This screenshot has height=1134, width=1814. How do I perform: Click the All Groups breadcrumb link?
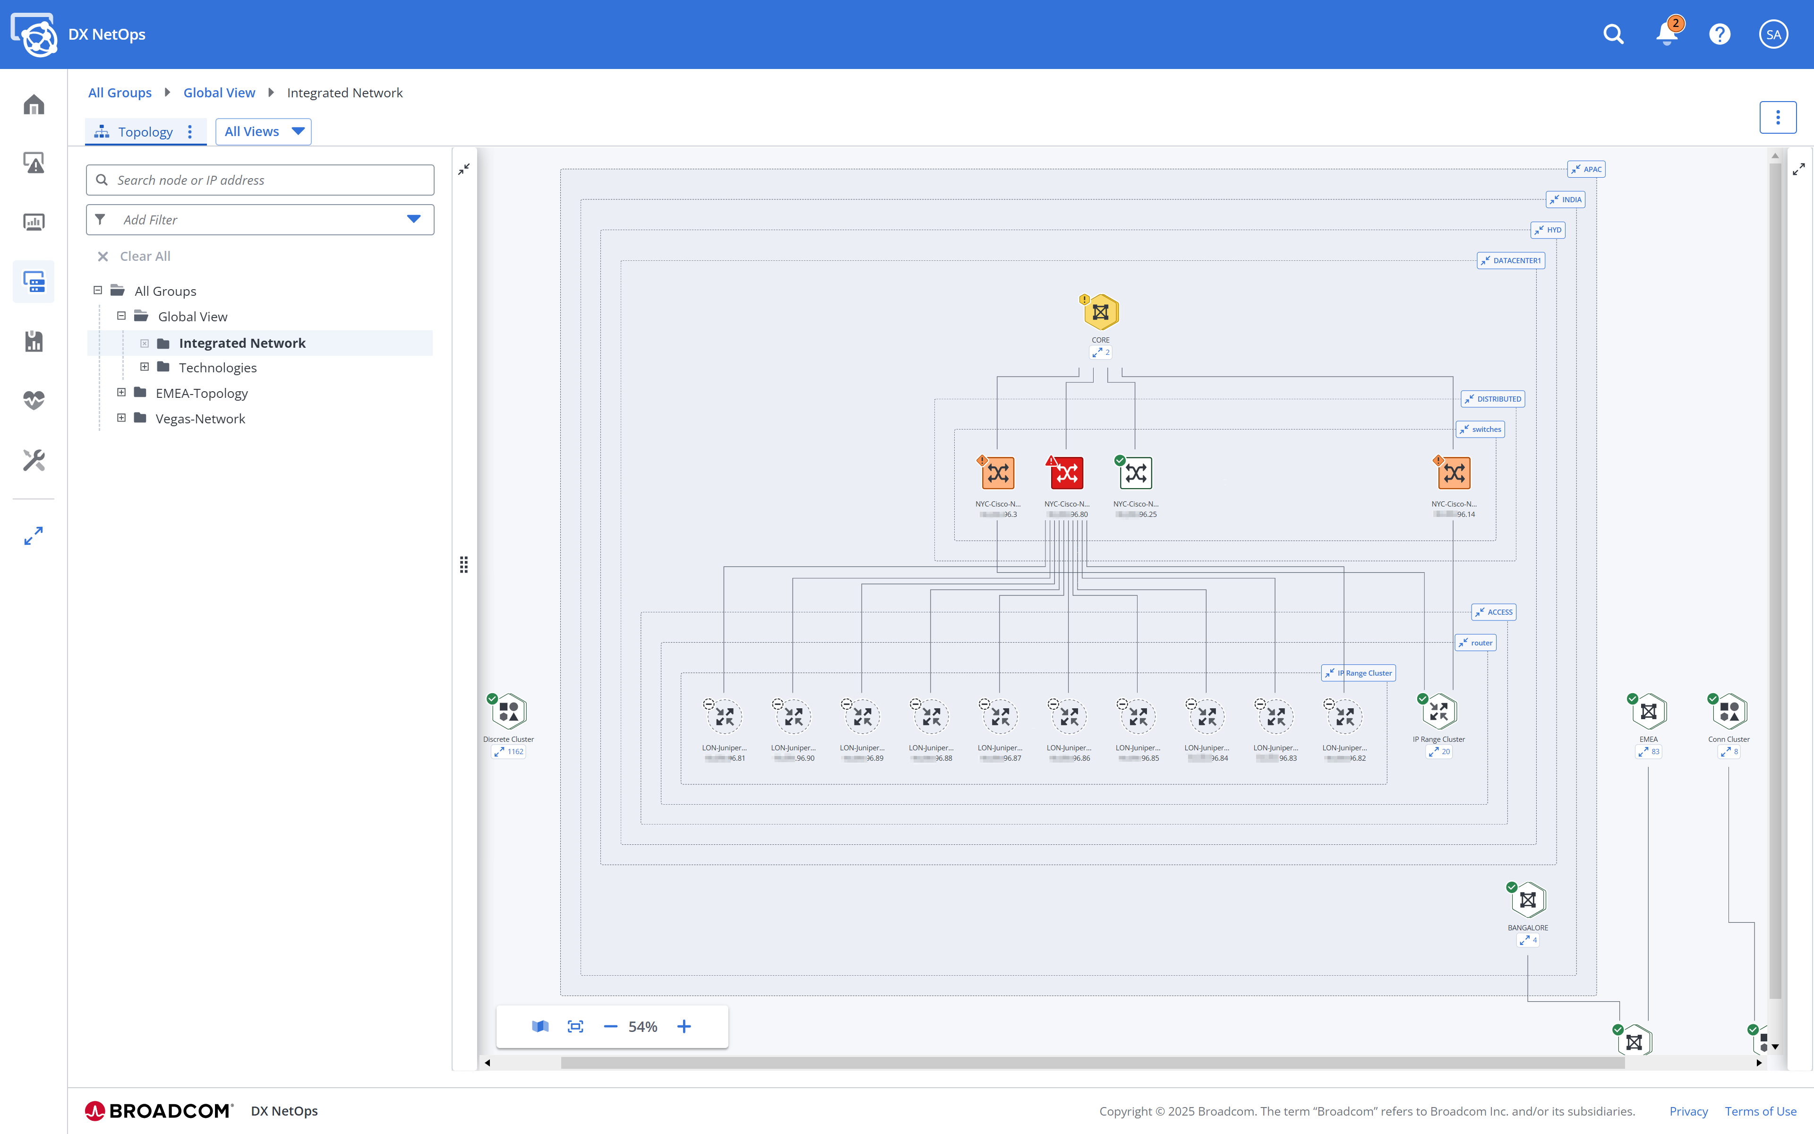pos(119,92)
